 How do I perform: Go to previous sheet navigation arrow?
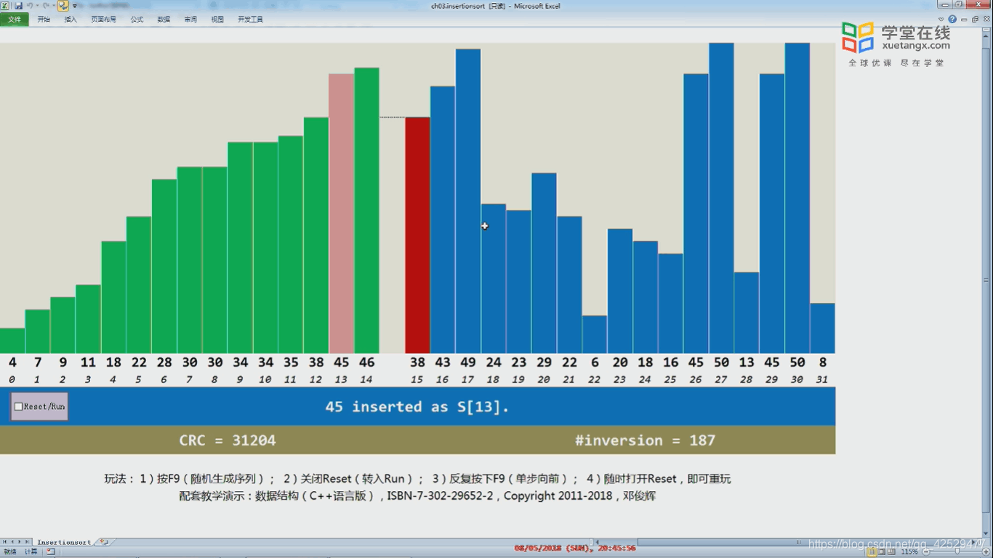pos(12,542)
